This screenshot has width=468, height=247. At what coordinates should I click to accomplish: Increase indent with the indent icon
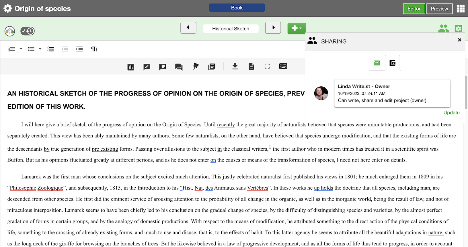click(x=79, y=49)
